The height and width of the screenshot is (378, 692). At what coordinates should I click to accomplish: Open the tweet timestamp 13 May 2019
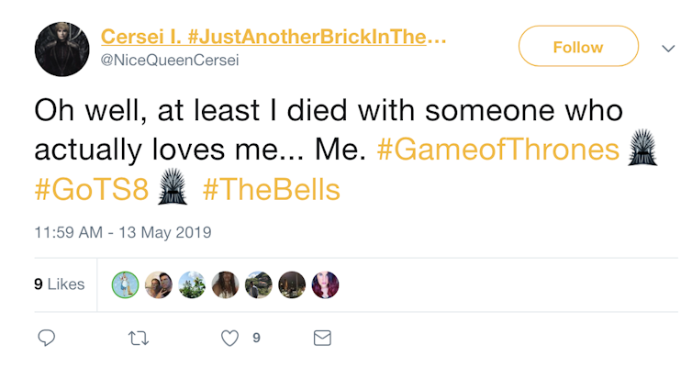point(123,232)
